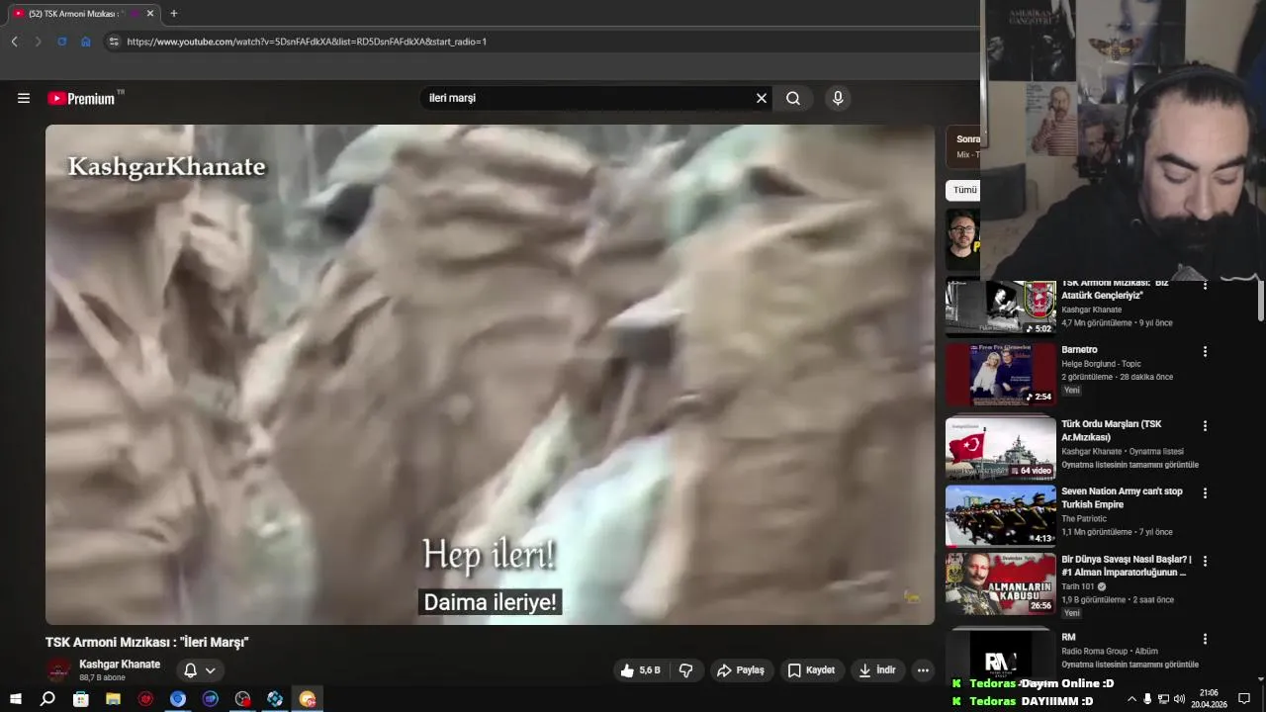1266x712 pixels.
Task: Open browser home page
Action: point(86,42)
